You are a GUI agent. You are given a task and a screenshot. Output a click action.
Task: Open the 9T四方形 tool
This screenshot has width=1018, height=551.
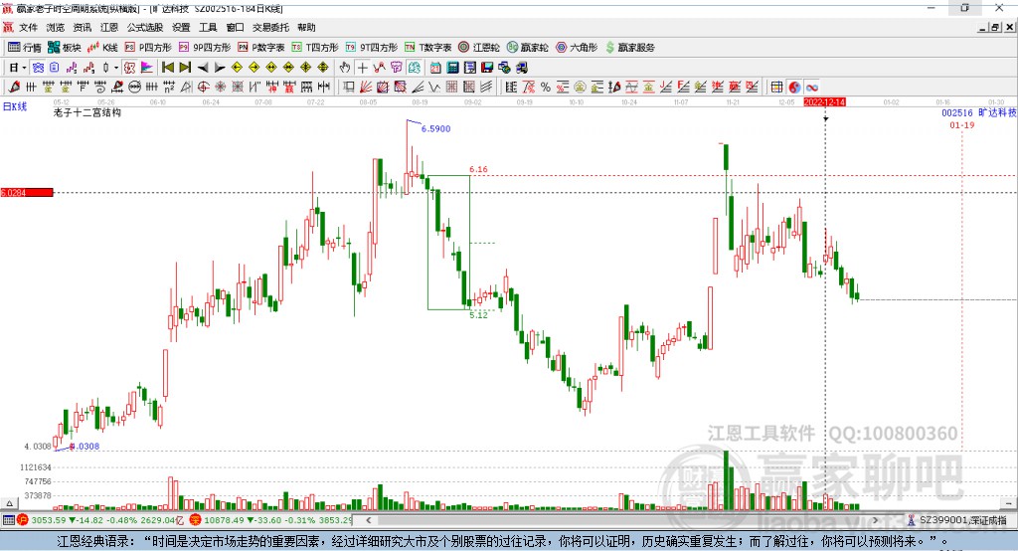(372, 48)
